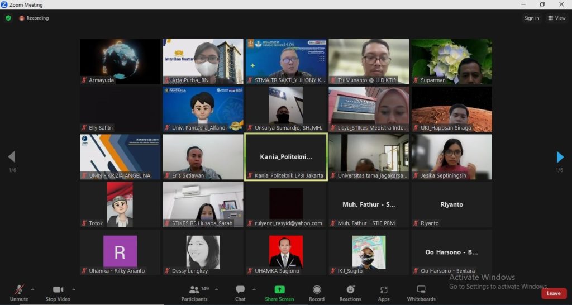Select Muh. Fathur - STIE PBM tile
The image size is (572, 305).
[x=369, y=204]
